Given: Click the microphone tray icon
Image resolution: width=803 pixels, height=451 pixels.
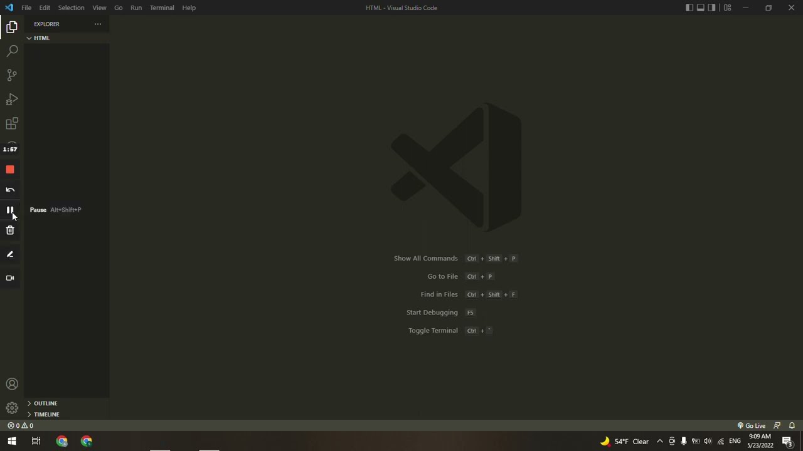Looking at the screenshot, I should click(684, 442).
